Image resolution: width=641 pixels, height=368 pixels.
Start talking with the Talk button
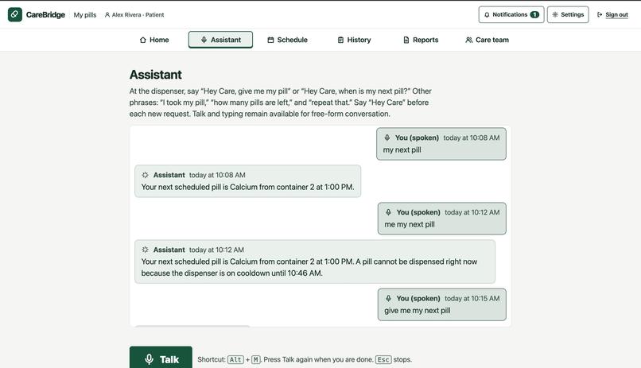tap(161, 358)
